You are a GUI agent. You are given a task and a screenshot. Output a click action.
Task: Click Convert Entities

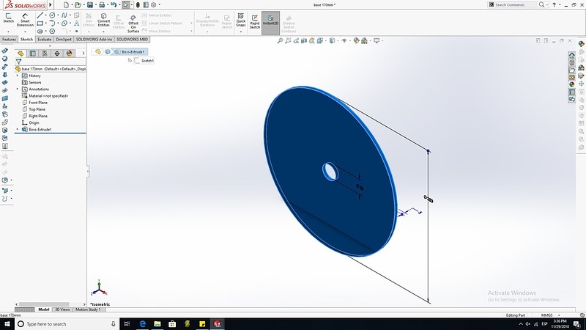[x=103, y=20]
